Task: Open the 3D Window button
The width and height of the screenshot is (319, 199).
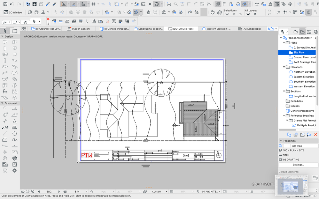Action: 13,12
